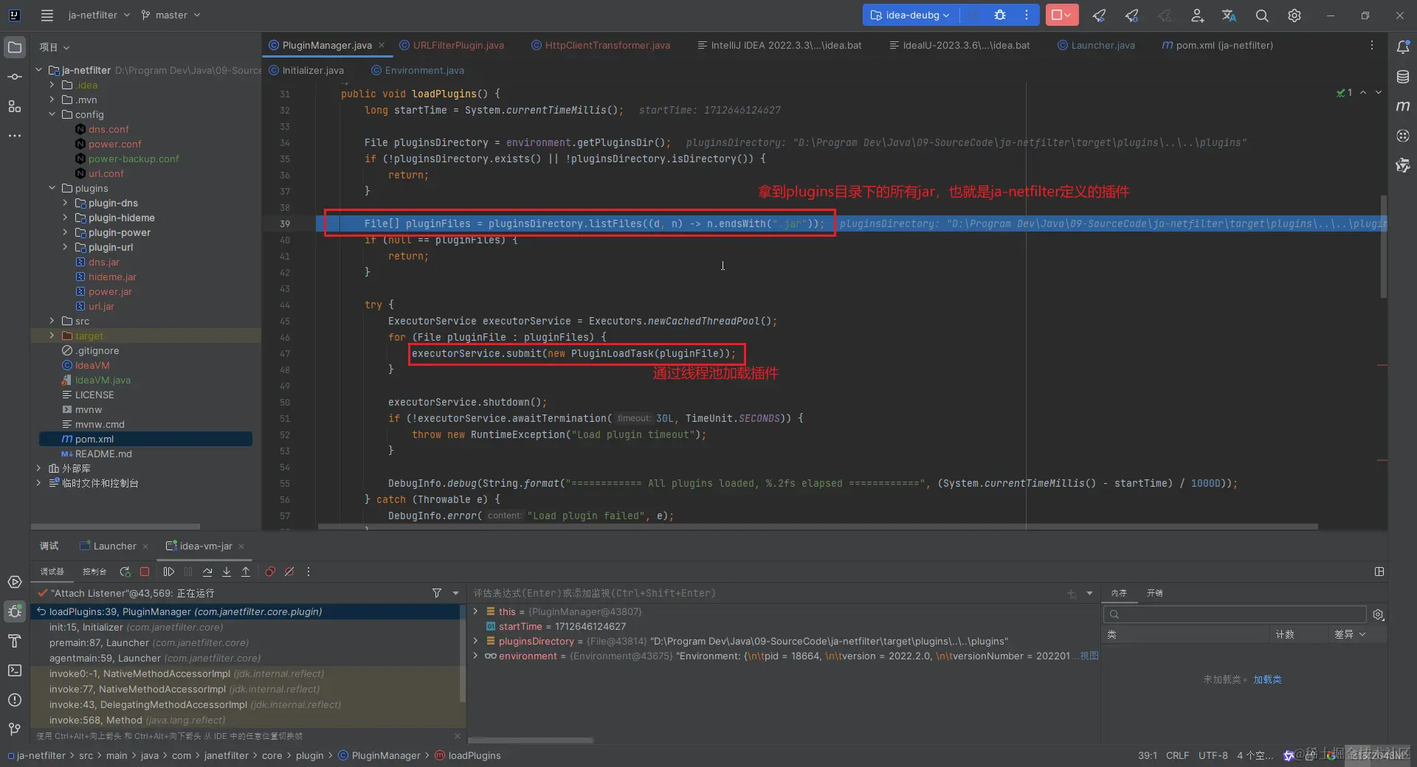Open the Terminal tool window icon
This screenshot has height=767, width=1417.
15,670
